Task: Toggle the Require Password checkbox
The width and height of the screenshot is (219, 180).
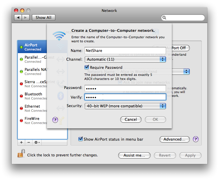Action: click(x=87, y=67)
